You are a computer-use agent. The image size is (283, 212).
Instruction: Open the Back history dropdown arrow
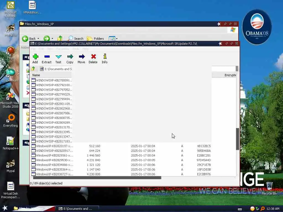point(38,39)
